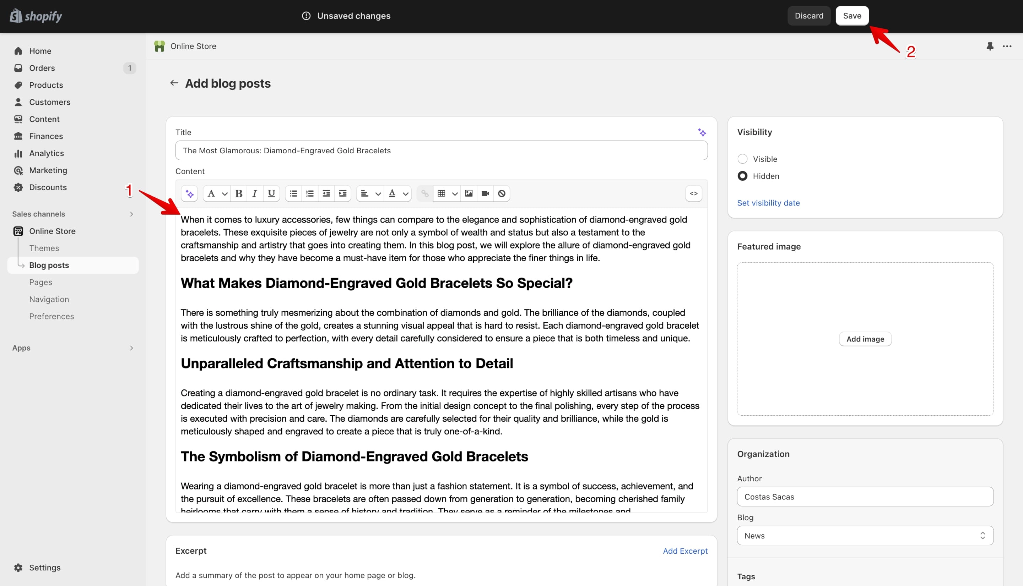Image resolution: width=1023 pixels, height=586 pixels.
Task: Click the Shopify Magic icon beside Title
Action: [702, 132]
